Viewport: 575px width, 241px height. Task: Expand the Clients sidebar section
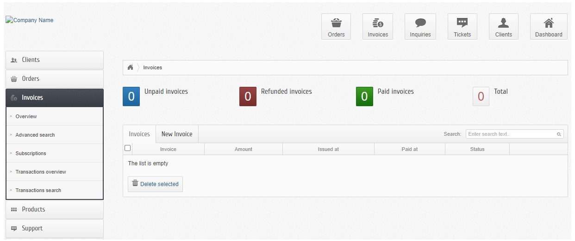click(55, 60)
